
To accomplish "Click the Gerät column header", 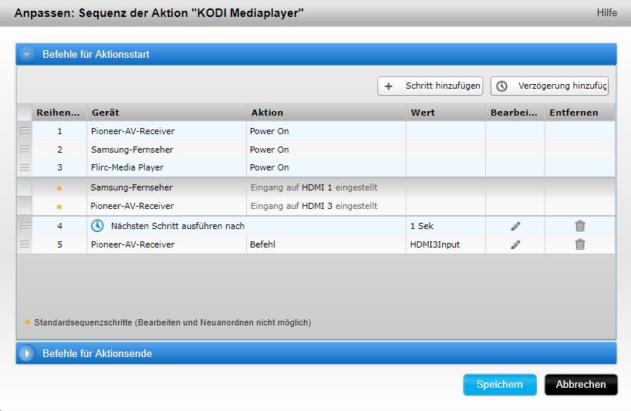I will tap(166, 113).
